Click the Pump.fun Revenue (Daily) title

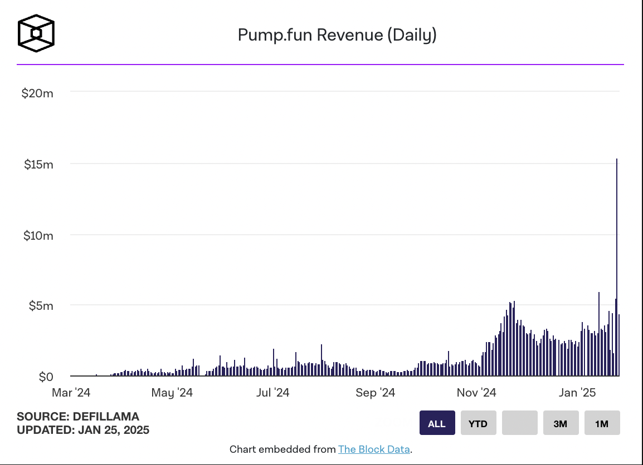[337, 35]
